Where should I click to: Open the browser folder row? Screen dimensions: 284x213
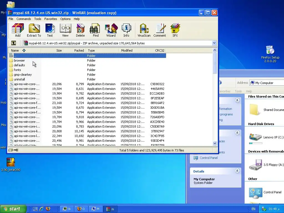click(x=87, y=60)
